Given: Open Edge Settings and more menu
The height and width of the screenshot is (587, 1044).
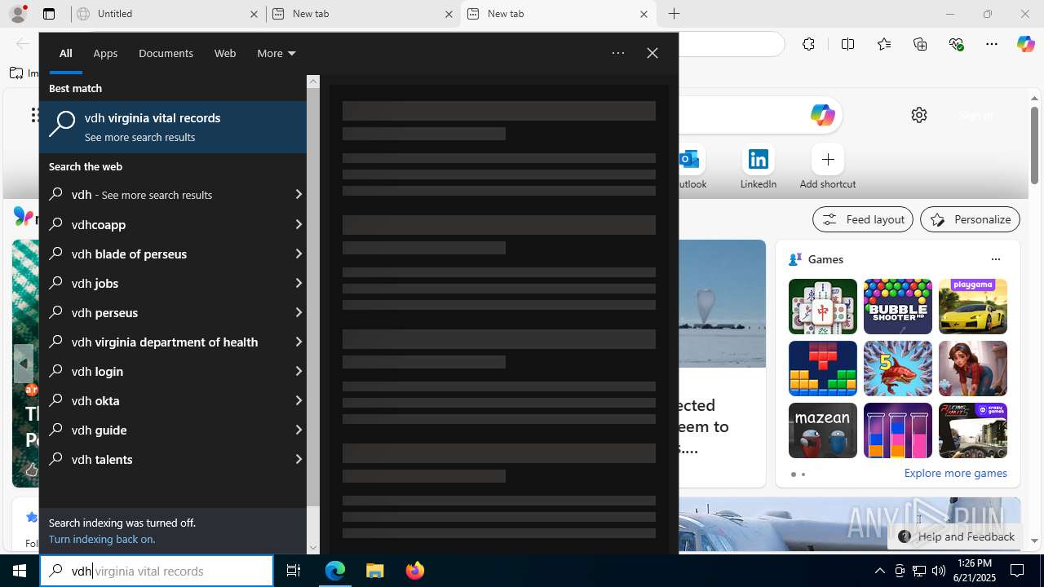Looking at the screenshot, I should coord(992,44).
